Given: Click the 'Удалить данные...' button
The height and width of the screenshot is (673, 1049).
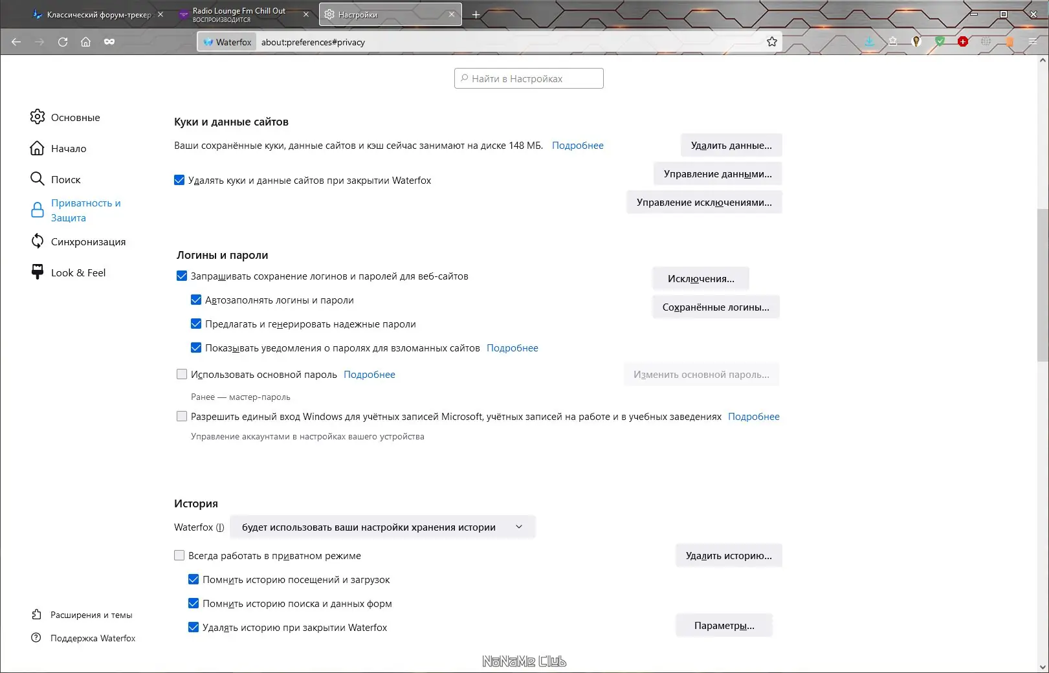Looking at the screenshot, I should click(x=731, y=146).
